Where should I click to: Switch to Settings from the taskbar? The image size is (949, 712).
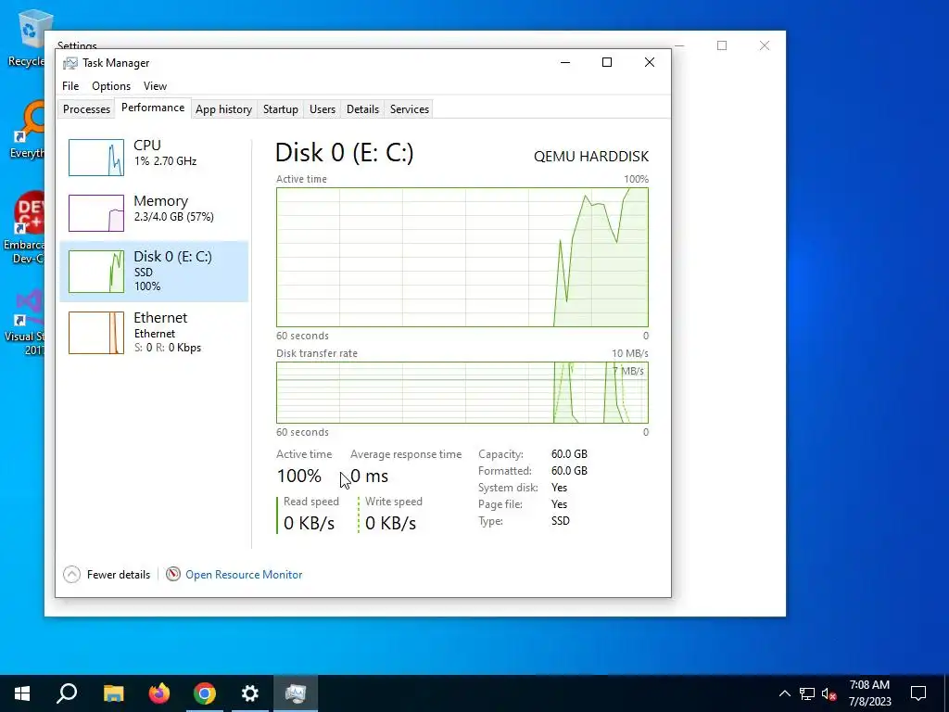[250, 693]
